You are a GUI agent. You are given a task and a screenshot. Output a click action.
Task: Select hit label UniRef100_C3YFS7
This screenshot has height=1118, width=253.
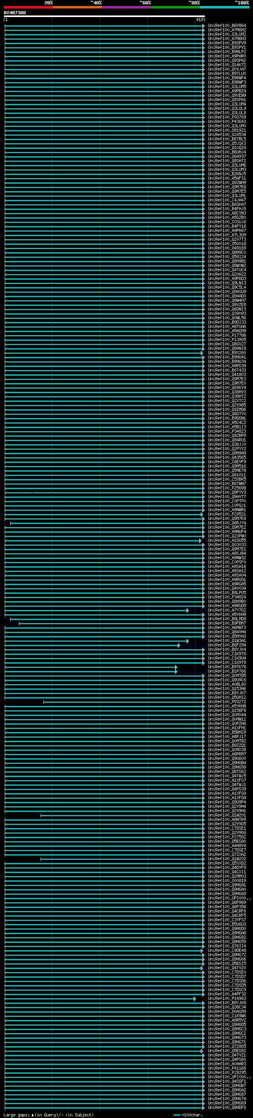[227, 920]
